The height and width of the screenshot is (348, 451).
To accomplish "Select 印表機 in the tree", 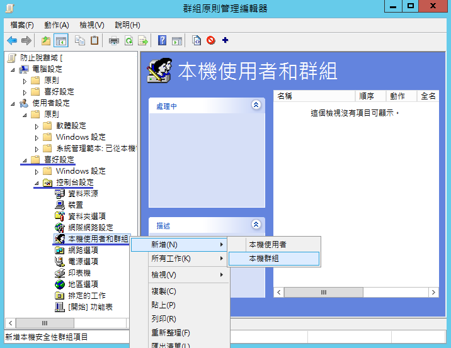I will coord(79,272).
